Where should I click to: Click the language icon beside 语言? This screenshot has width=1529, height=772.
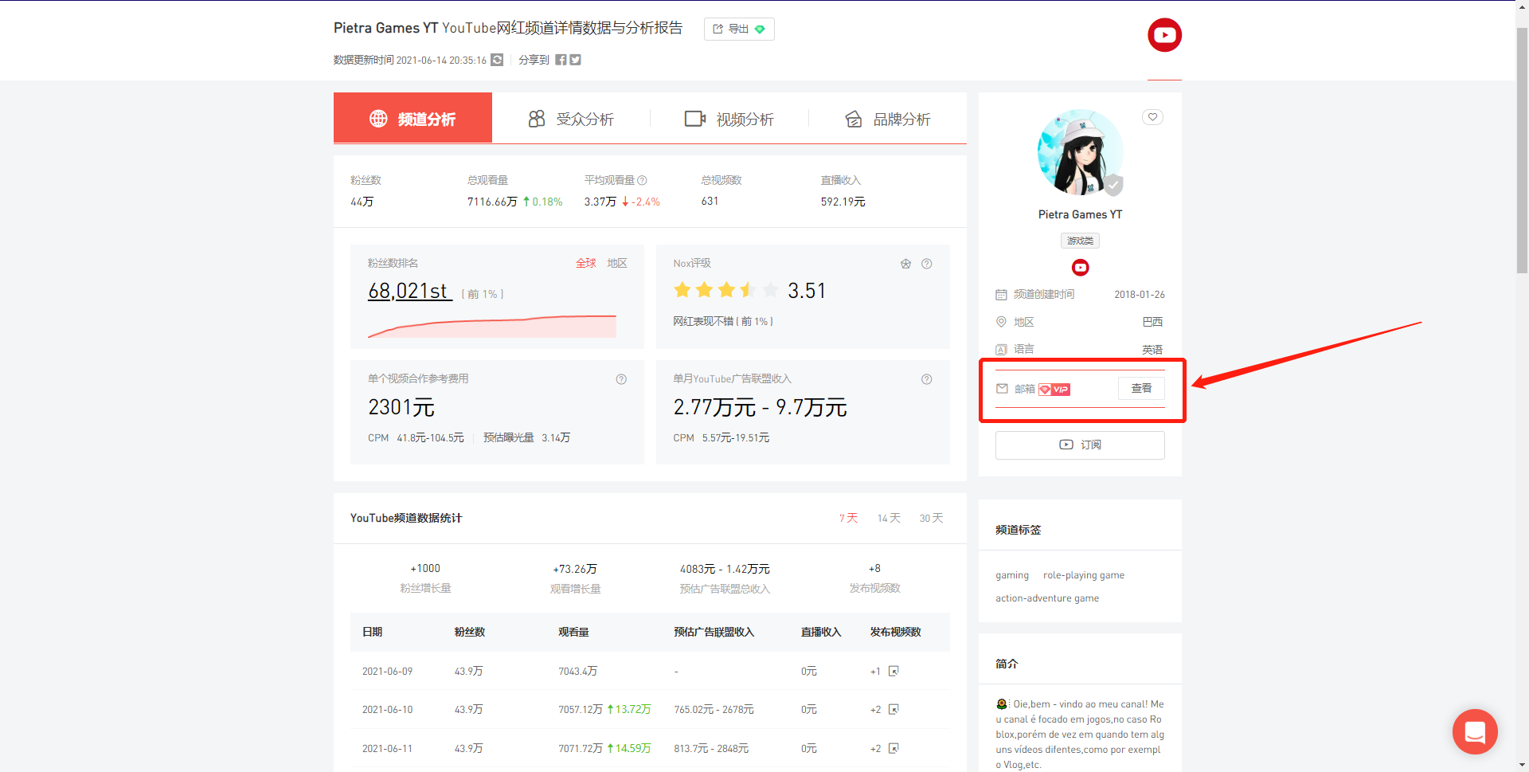point(1001,350)
